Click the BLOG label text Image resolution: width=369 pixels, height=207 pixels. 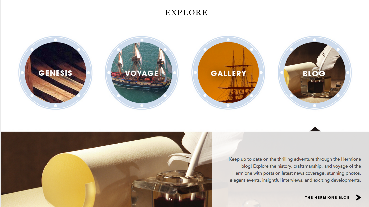tap(314, 74)
